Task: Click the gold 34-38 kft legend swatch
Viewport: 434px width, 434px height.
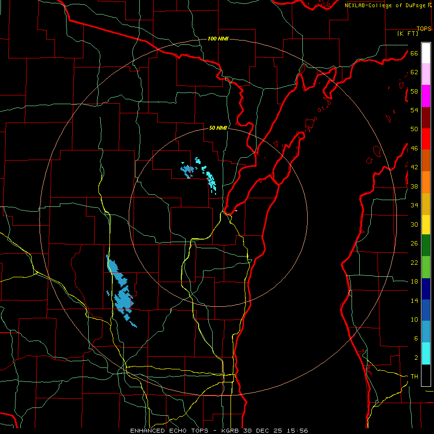Action: [426, 203]
